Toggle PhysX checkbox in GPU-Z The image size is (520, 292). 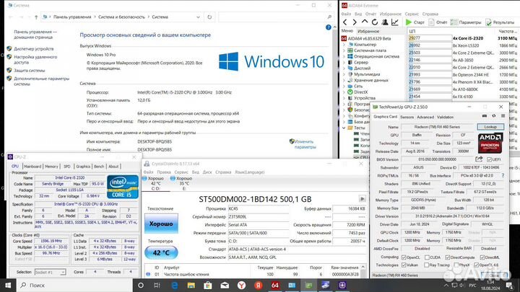tap(456, 265)
